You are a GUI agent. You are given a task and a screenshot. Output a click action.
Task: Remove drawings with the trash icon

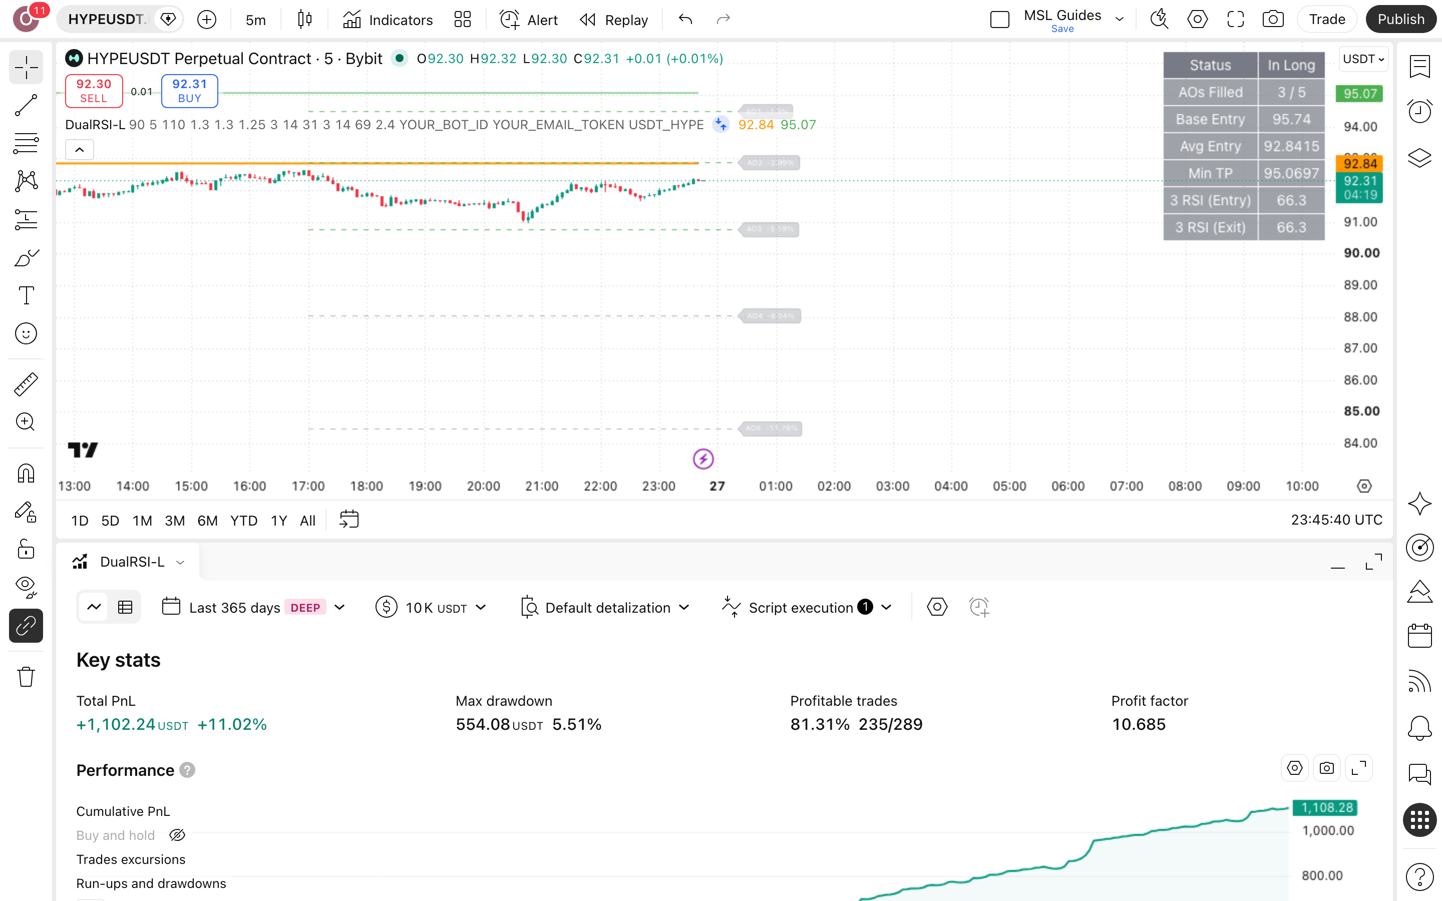[x=26, y=677]
